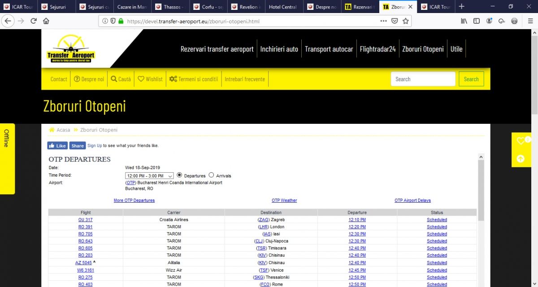Open the Time Period dropdown
Viewport: 538px width, 287px height.
(x=149, y=176)
